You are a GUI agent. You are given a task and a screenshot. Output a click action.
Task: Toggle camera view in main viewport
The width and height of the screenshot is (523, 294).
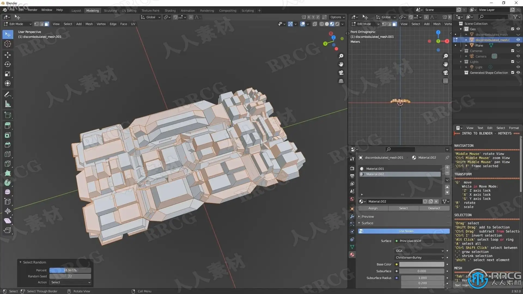341,73
